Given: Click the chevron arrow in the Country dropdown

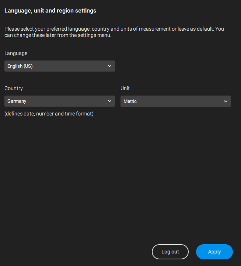Looking at the screenshot, I should (x=109, y=101).
